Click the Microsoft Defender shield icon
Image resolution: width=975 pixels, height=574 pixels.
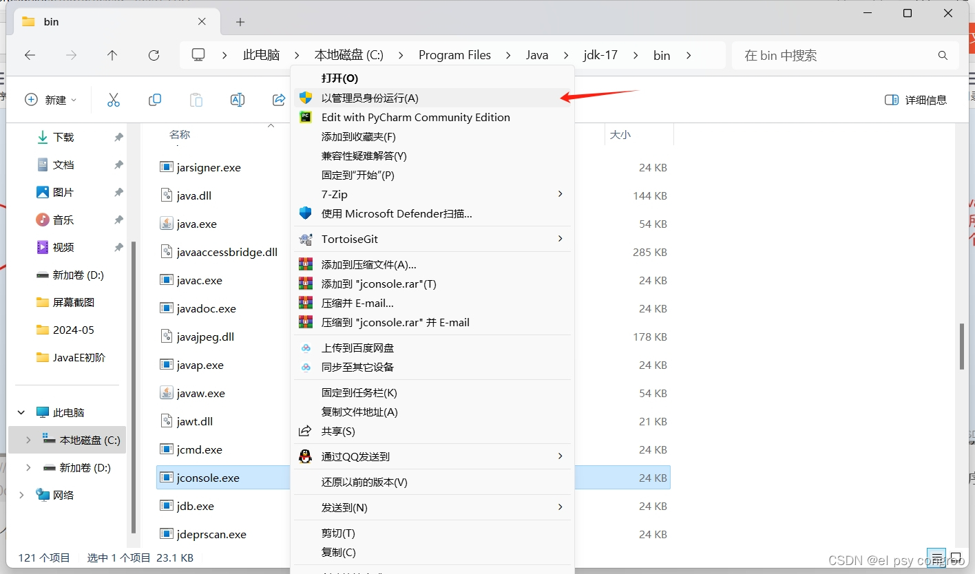coord(306,213)
